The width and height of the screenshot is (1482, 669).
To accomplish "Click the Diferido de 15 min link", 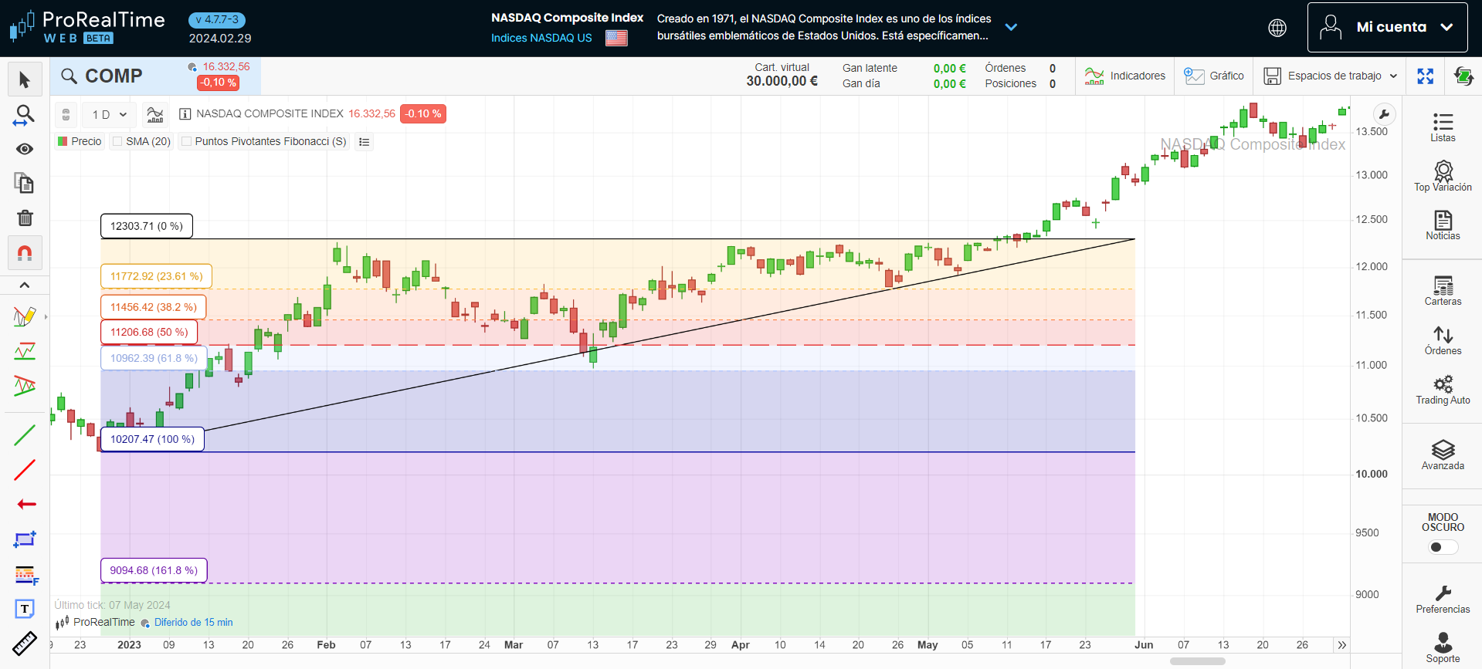I will [x=193, y=623].
